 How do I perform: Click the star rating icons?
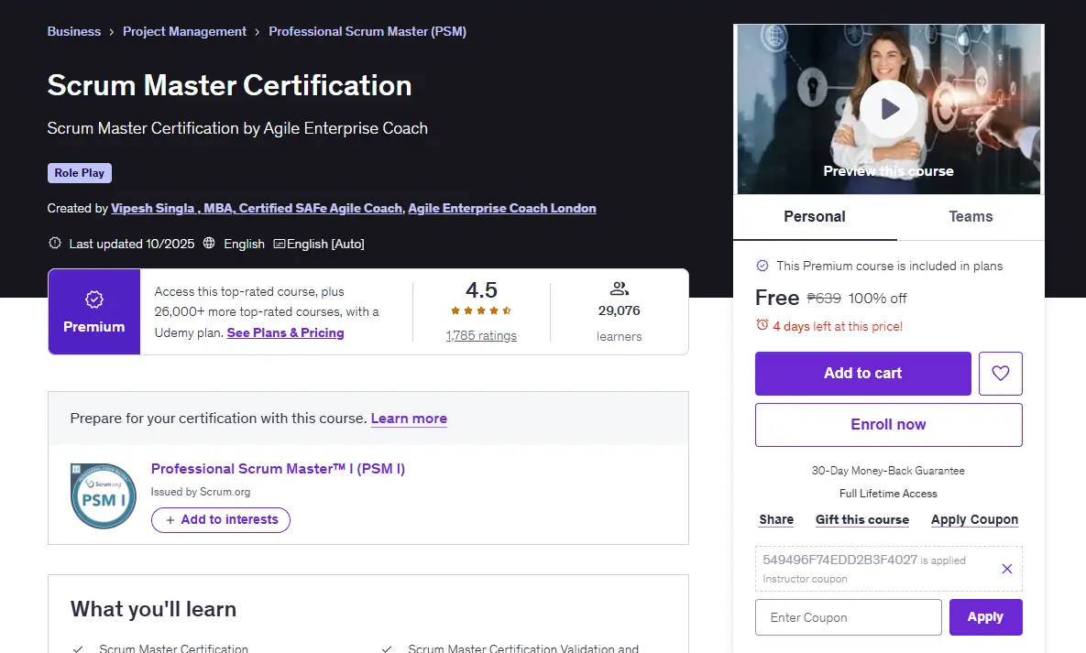[x=481, y=310]
